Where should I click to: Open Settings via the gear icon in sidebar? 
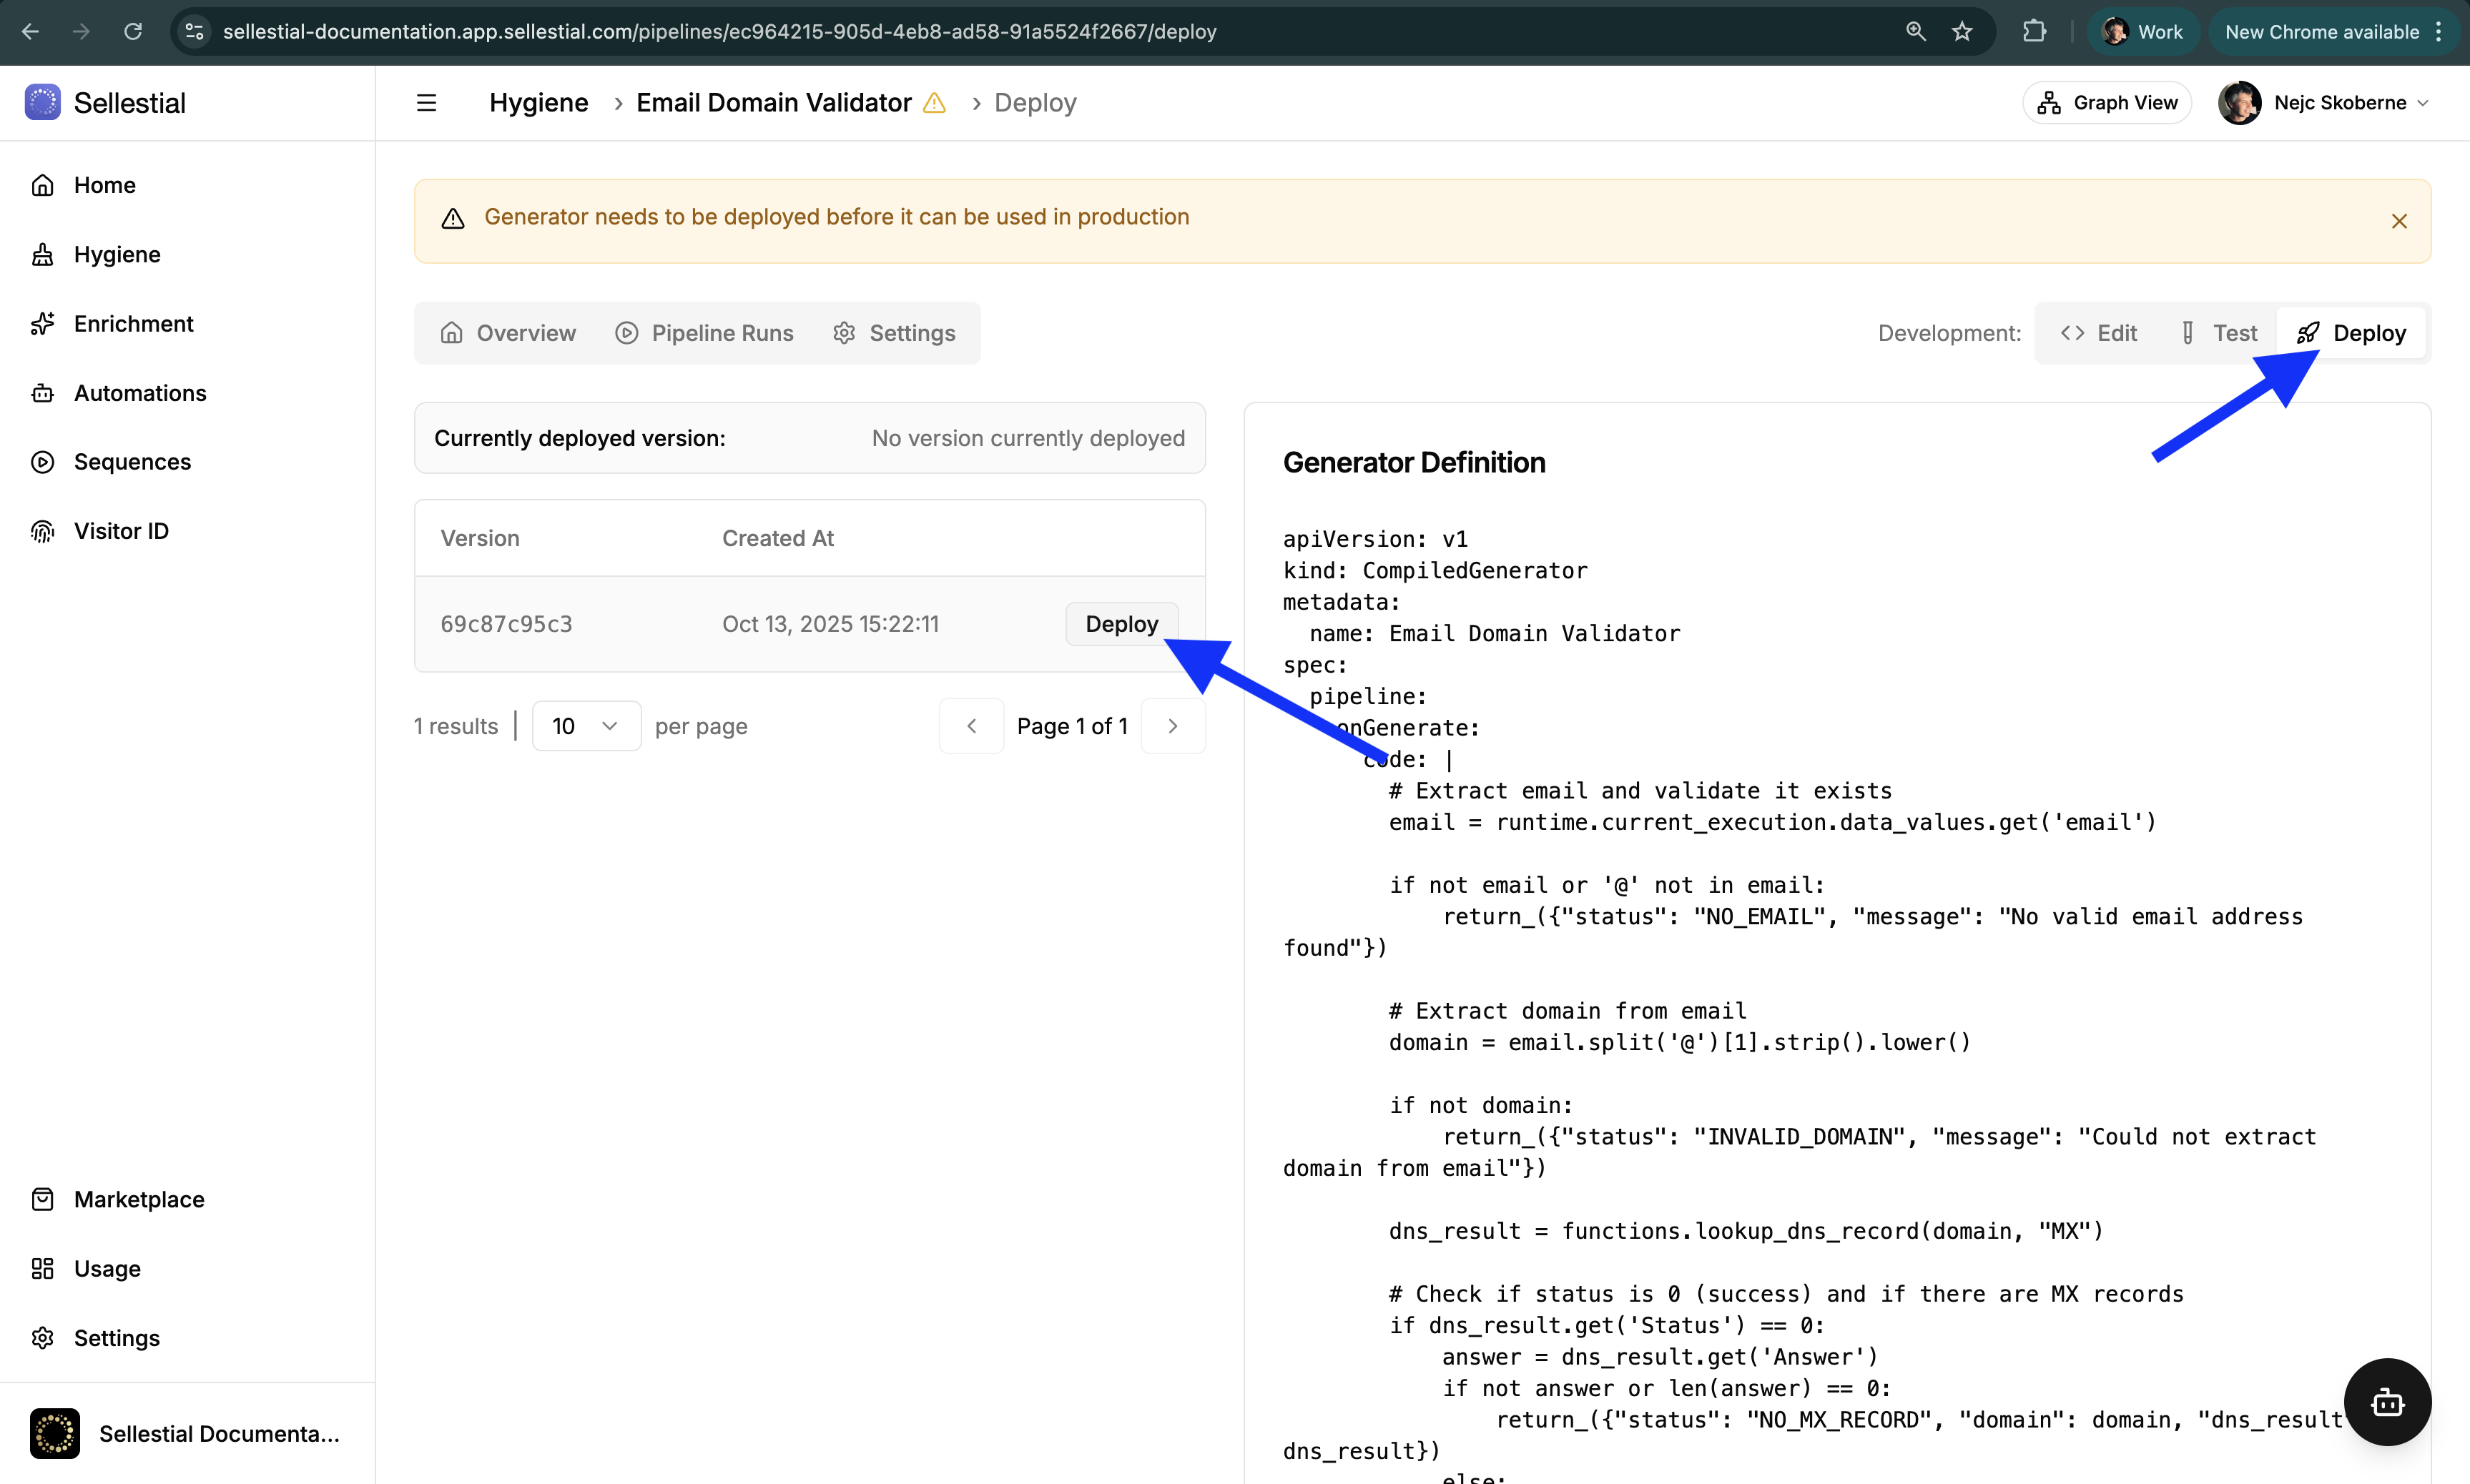pyautogui.click(x=42, y=1337)
